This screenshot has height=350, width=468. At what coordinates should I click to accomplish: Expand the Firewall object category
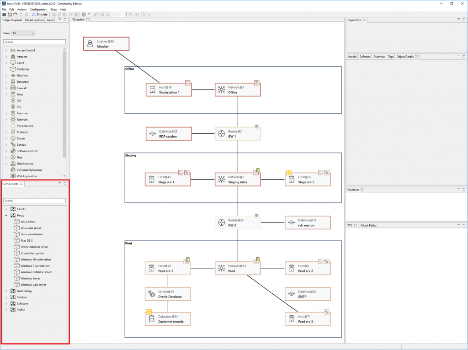pyautogui.click(x=6, y=88)
